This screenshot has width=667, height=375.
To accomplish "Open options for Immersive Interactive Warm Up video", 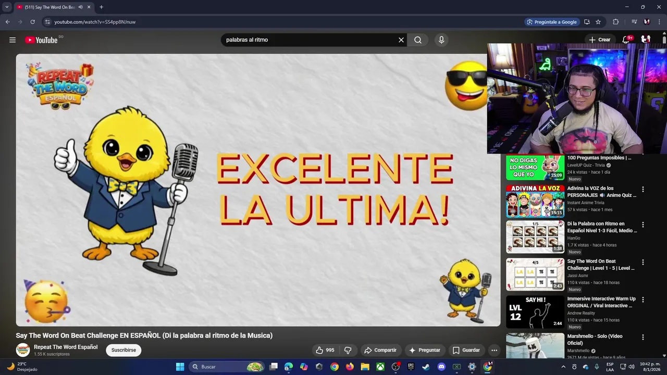I will coord(643,300).
